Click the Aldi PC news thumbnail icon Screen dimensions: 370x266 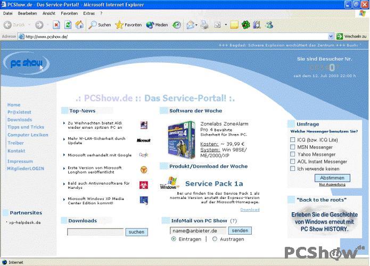144,125
